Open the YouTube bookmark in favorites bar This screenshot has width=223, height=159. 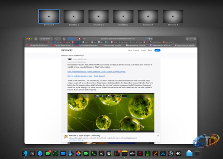click(x=67, y=42)
